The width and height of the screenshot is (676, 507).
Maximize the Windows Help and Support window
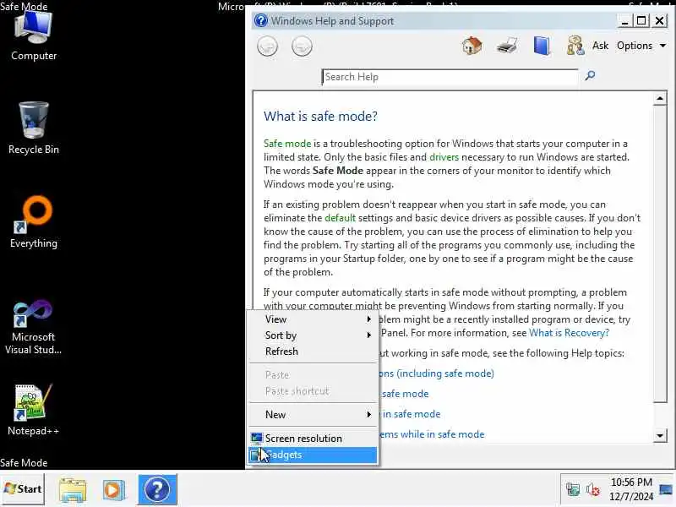641,20
